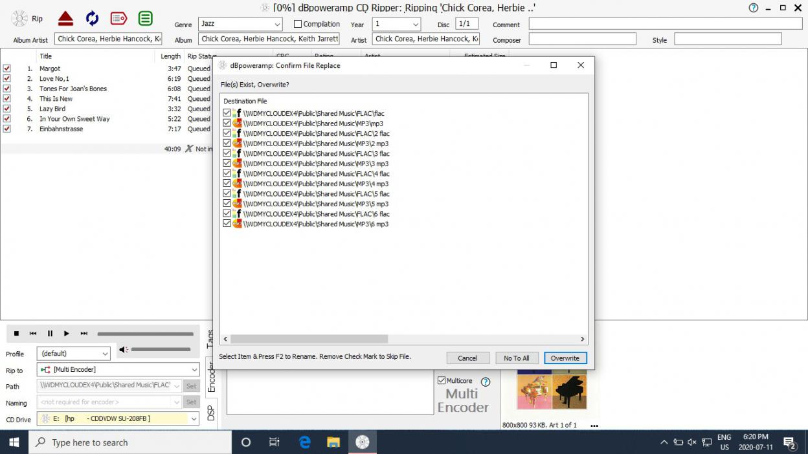Click the speaker volume icon
Image resolution: width=808 pixels, height=454 pixels.
124,350
